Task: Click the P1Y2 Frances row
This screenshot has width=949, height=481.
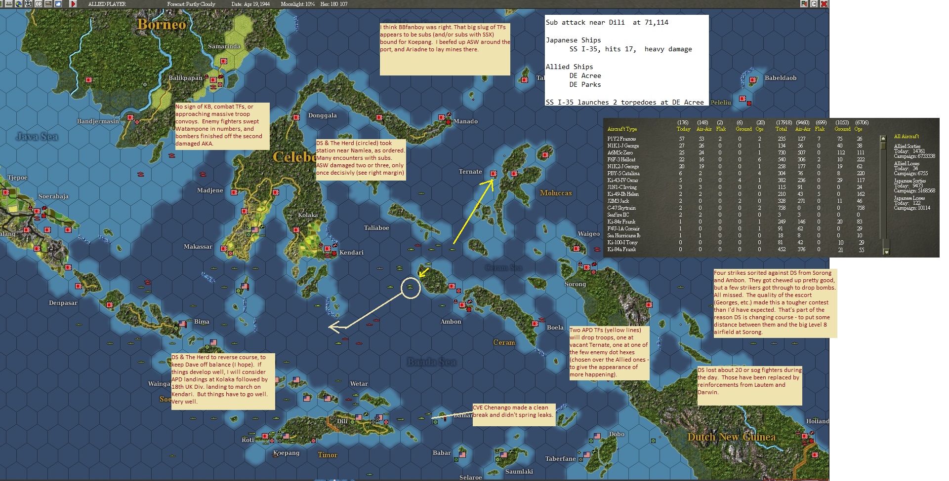Action: 735,139
